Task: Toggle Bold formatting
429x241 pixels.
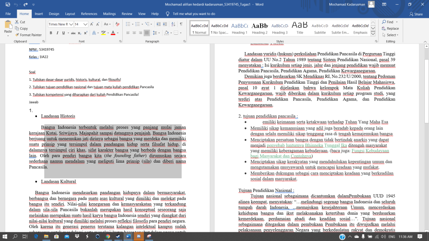Action: click(51, 33)
